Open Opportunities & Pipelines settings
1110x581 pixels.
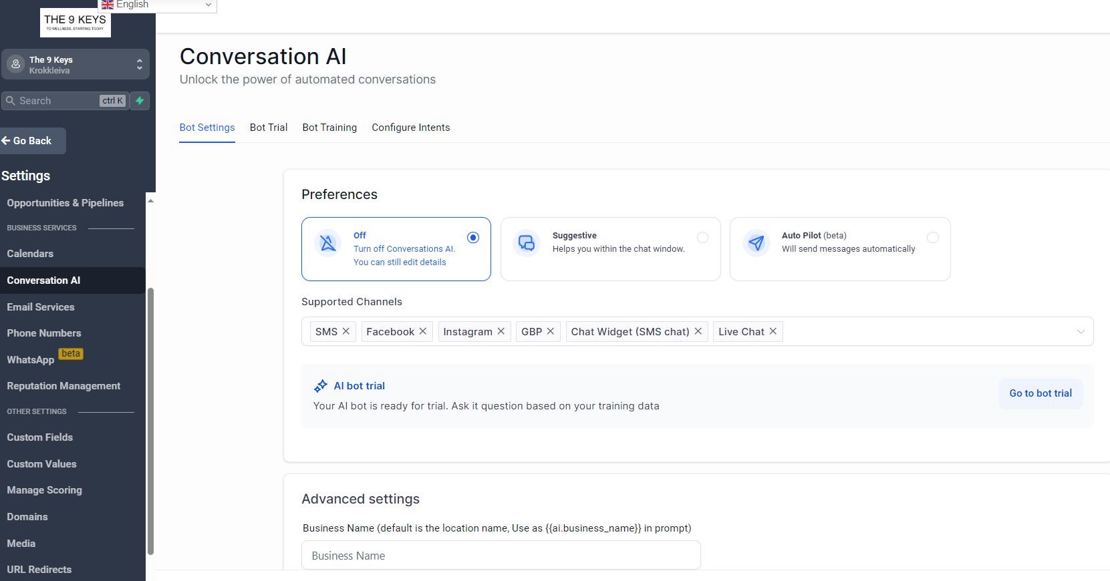65,203
